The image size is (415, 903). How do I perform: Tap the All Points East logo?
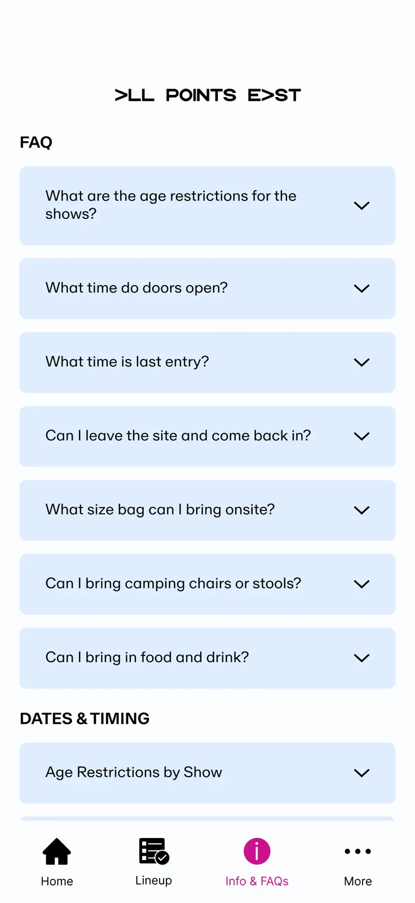[x=207, y=95]
